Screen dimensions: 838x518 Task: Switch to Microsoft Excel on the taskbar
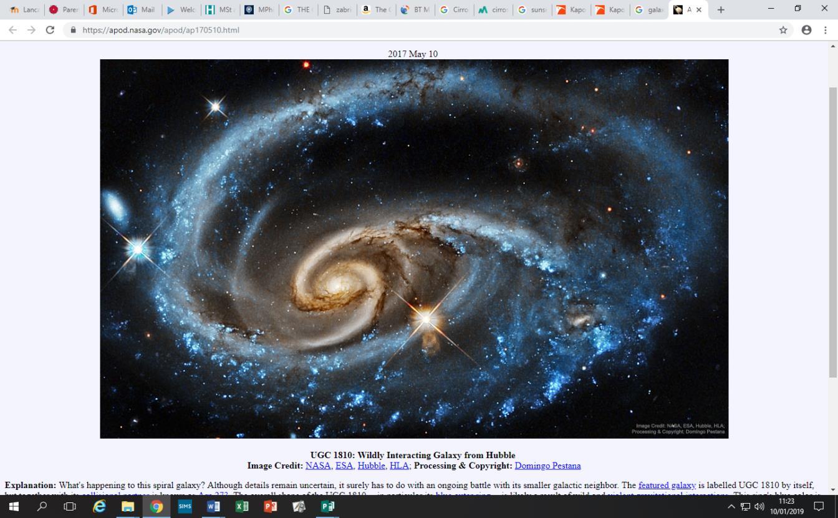[242, 506]
